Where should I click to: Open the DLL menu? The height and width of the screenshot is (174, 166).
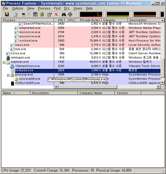pos(67,8)
